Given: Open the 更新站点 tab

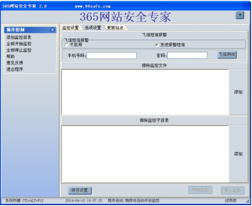Looking at the screenshot, I should click(x=116, y=28).
